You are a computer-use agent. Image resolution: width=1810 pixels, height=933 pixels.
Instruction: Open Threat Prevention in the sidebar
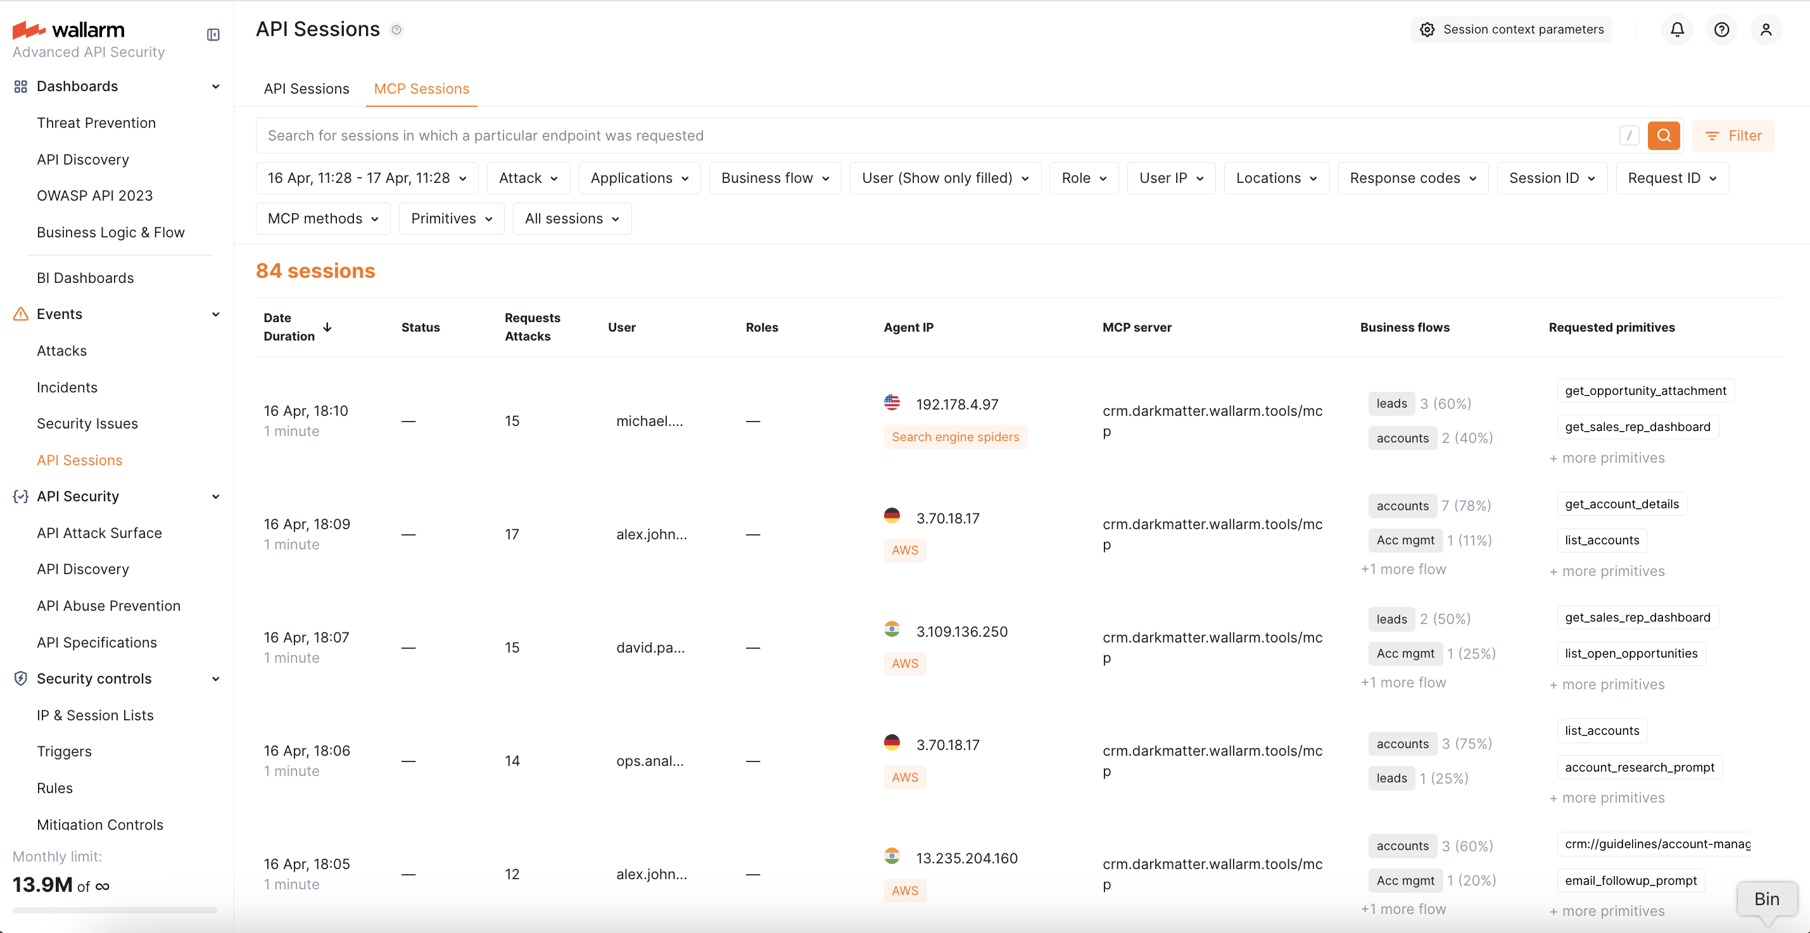click(96, 123)
